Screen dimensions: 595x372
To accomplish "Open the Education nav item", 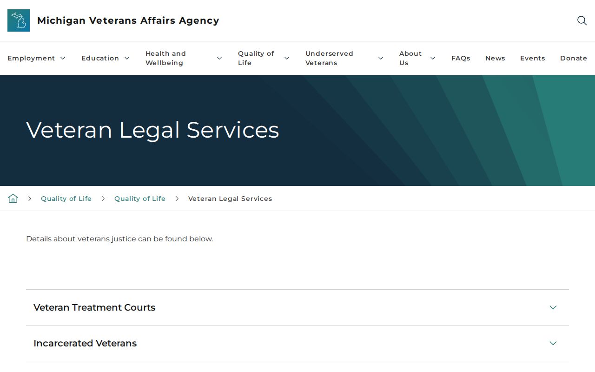I will tap(100, 58).
